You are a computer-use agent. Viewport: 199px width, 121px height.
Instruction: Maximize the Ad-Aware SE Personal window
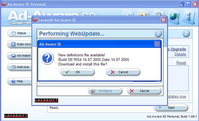pos(188,4)
